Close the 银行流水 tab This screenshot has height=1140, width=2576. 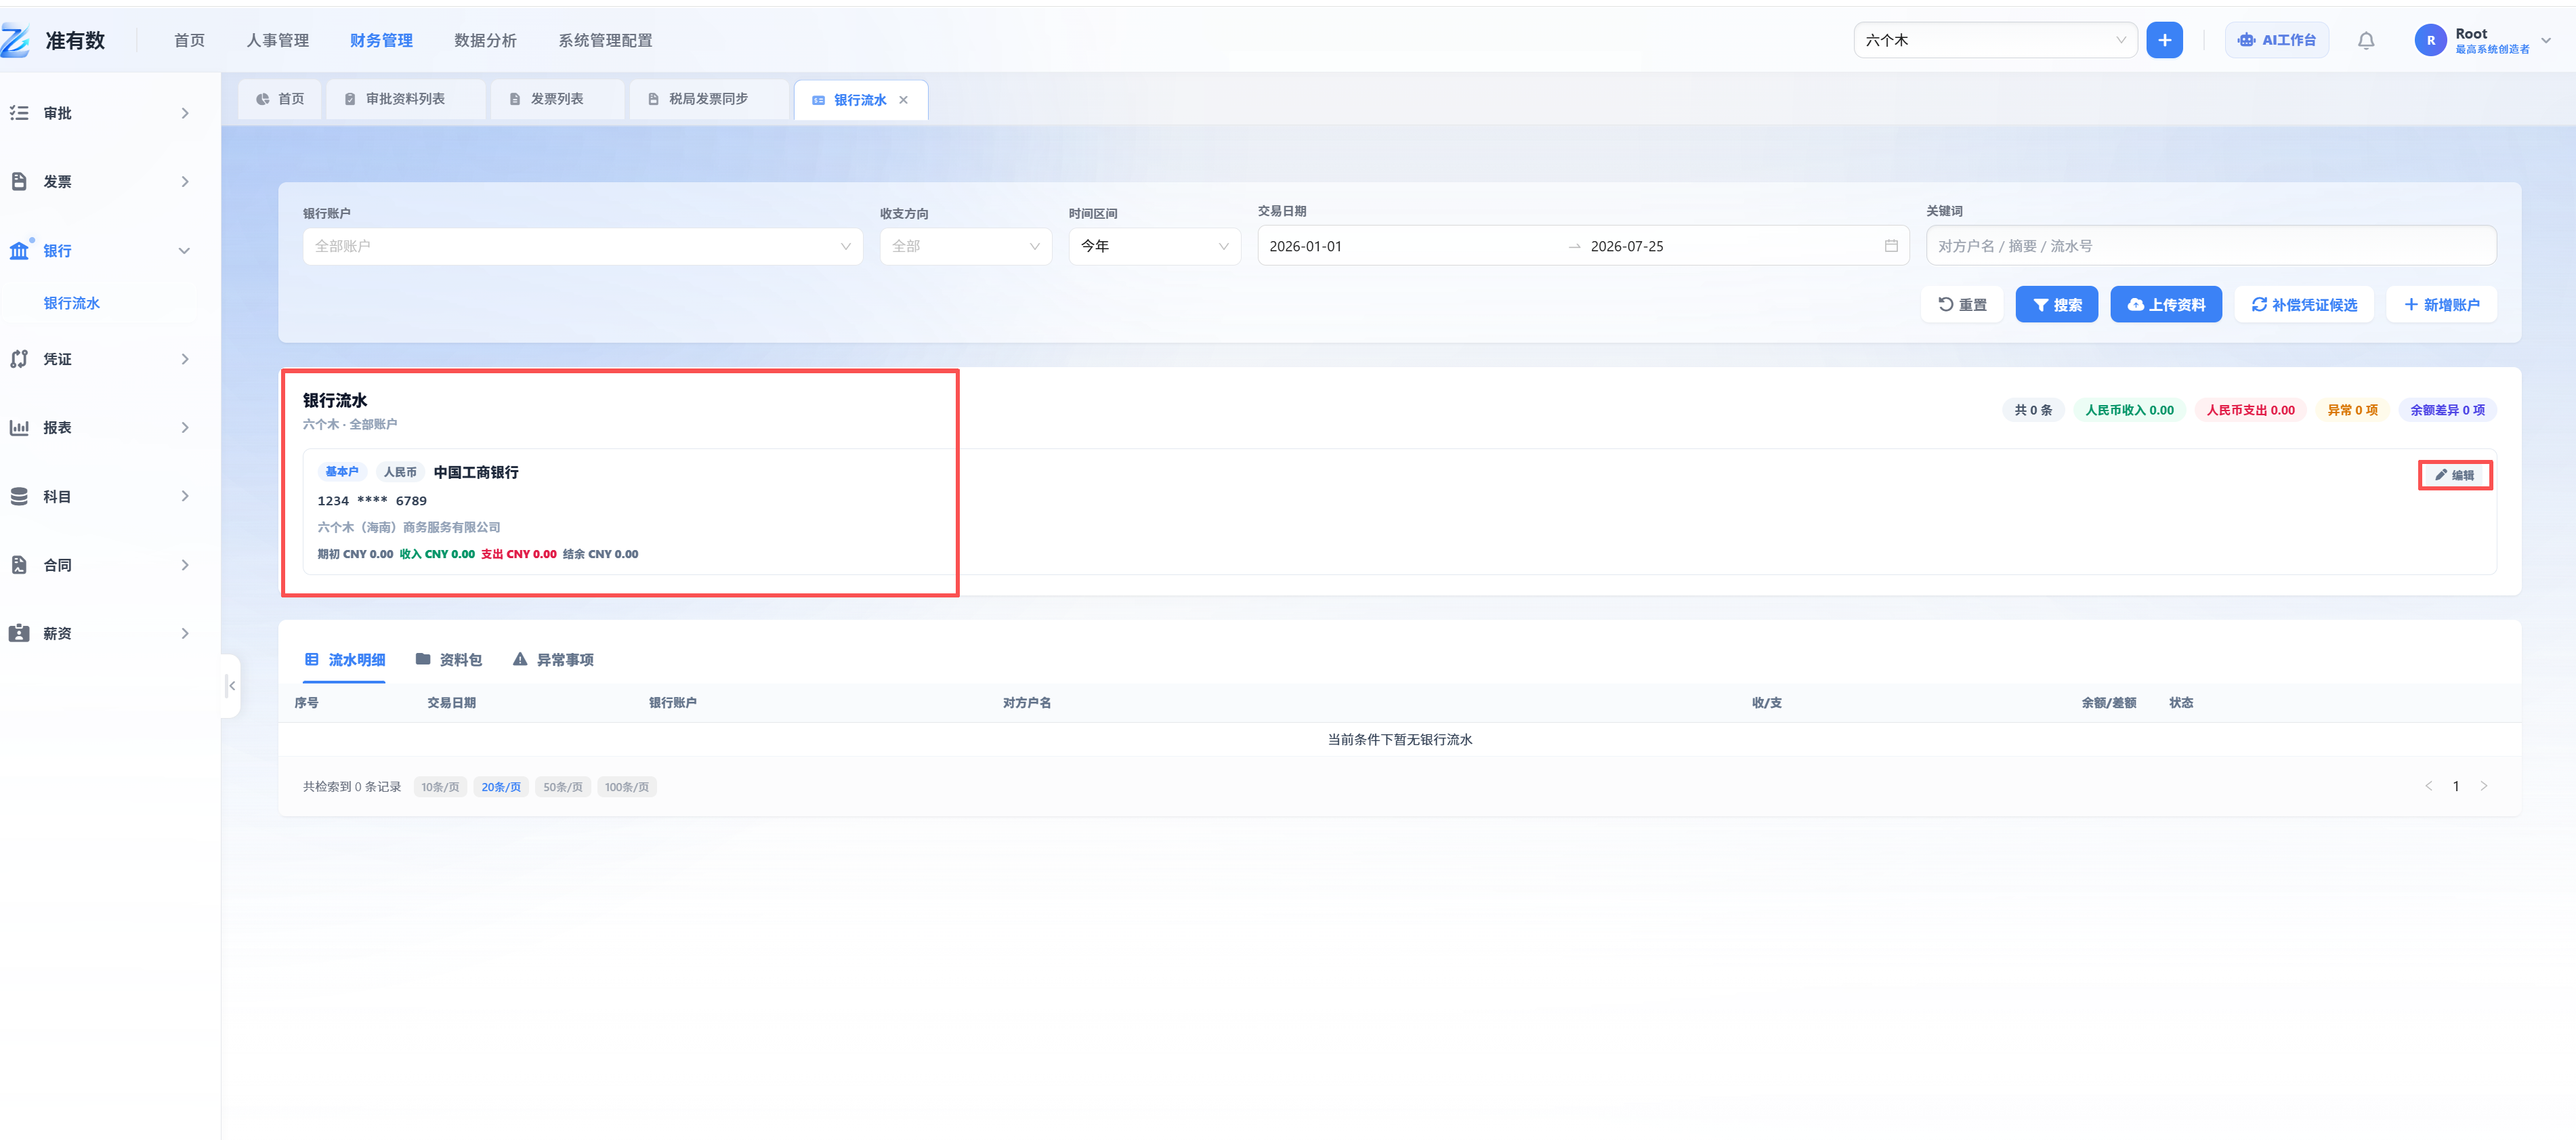tap(903, 100)
